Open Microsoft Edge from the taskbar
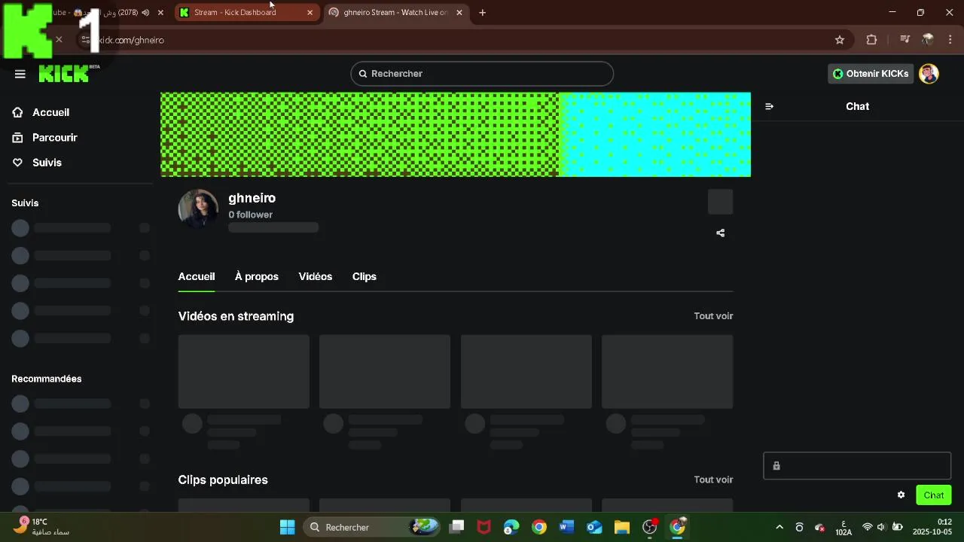Image resolution: width=964 pixels, height=542 pixels. pos(511,527)
